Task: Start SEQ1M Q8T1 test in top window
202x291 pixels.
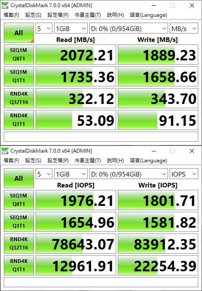Action: [x=19, y=55]
